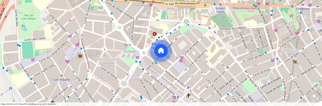Select the black church cross near la Florida
Screen dimensions: 322x106
(x=188, y=96)
